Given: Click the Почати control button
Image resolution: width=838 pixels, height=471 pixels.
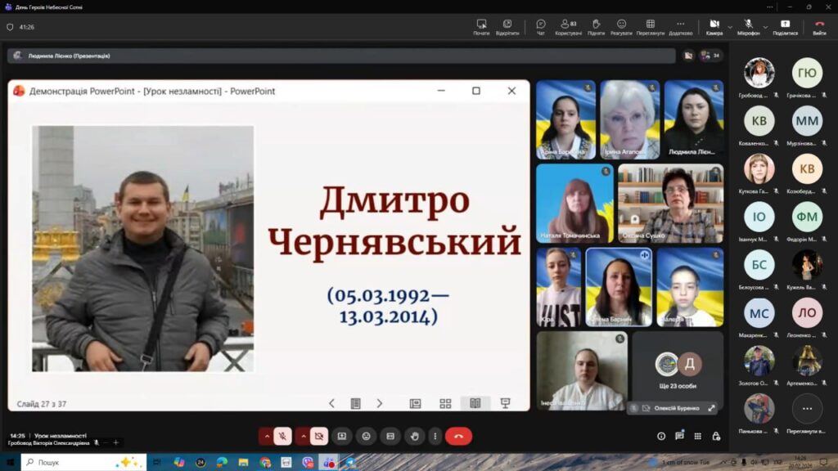Looking at the screenshot, I should [481, 27].
